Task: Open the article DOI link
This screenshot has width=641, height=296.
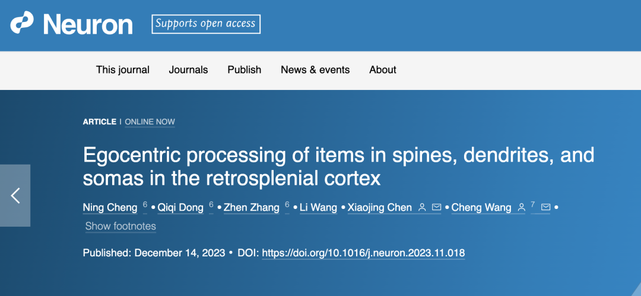Action: click(x=363, y=253)
